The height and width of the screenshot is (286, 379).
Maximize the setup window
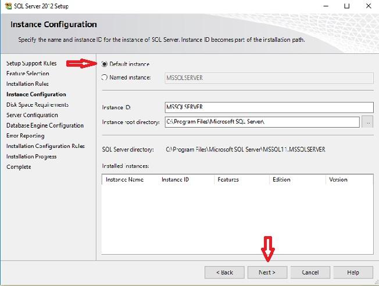(346, 6)
